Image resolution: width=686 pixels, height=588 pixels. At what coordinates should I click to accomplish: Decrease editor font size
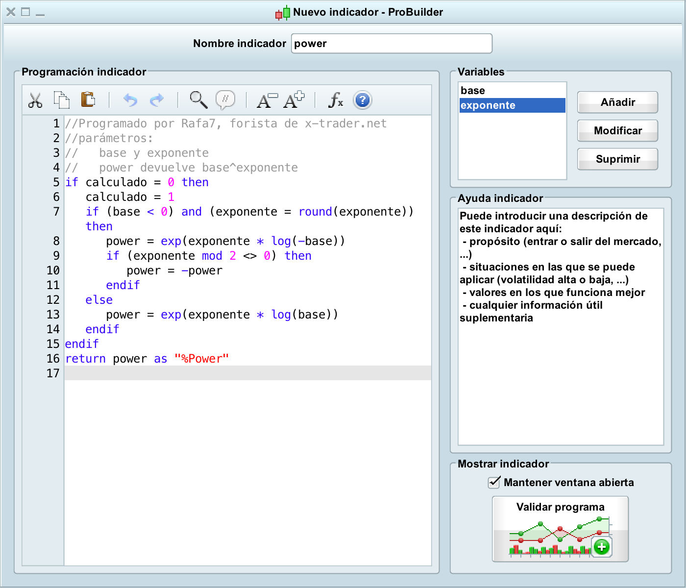(267, 100)
